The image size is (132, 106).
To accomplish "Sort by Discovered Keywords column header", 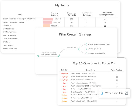I will [72, 14].
